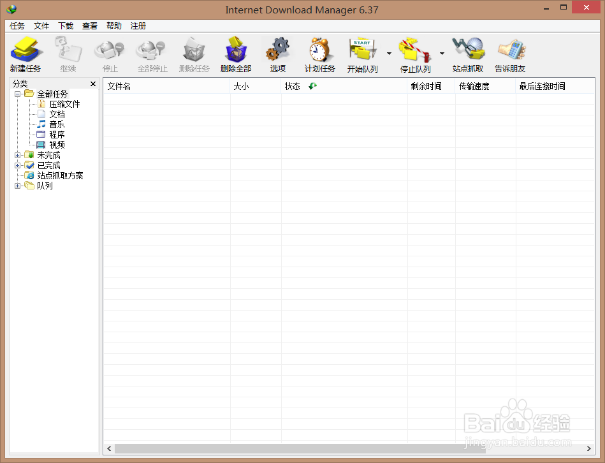Select the 压缩文件 category
The height and width of the screenshot is (463, 605).
pos(64,104)
